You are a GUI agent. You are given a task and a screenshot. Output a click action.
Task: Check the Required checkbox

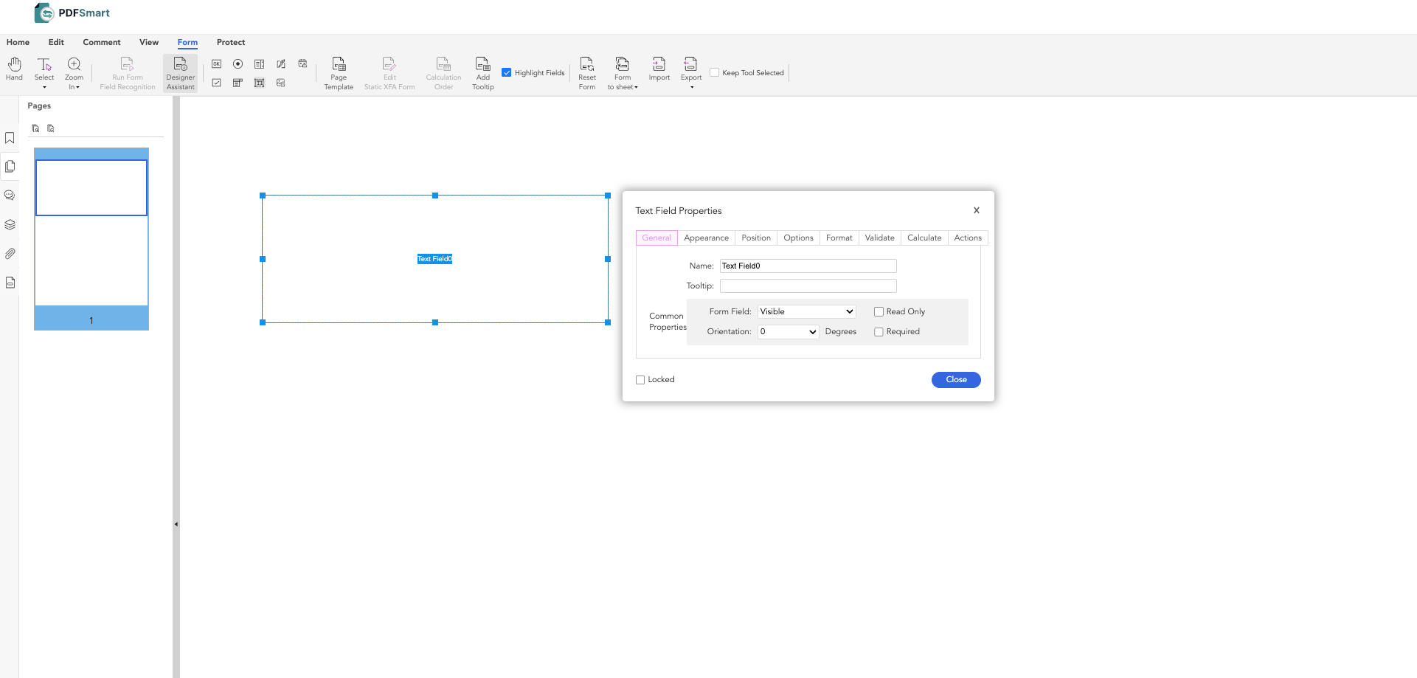point(879,332)
